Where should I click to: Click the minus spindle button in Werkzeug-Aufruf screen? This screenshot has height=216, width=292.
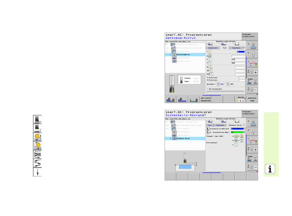(256, 90)
